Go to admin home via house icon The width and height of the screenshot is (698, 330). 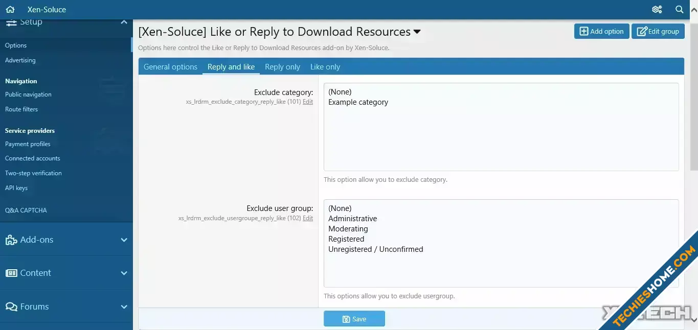(10, 10)
